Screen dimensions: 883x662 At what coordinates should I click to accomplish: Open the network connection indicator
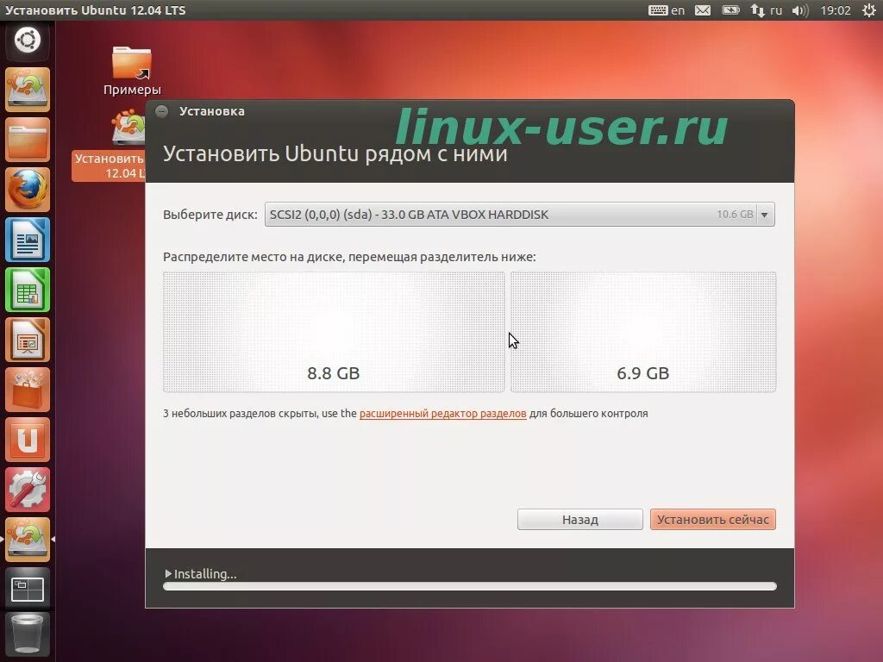click(757, 10)
